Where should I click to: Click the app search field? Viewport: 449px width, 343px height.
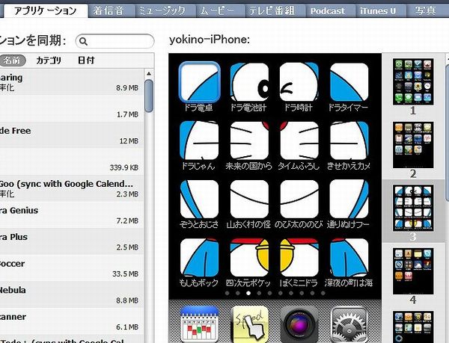point(114,41)
